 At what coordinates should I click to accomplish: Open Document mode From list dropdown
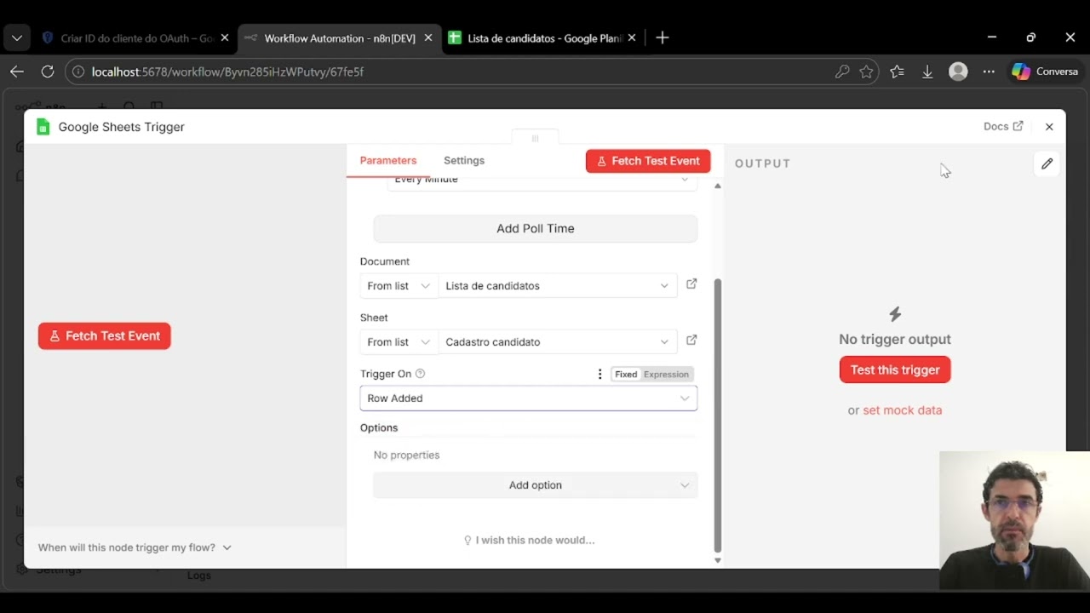point(399,286)
